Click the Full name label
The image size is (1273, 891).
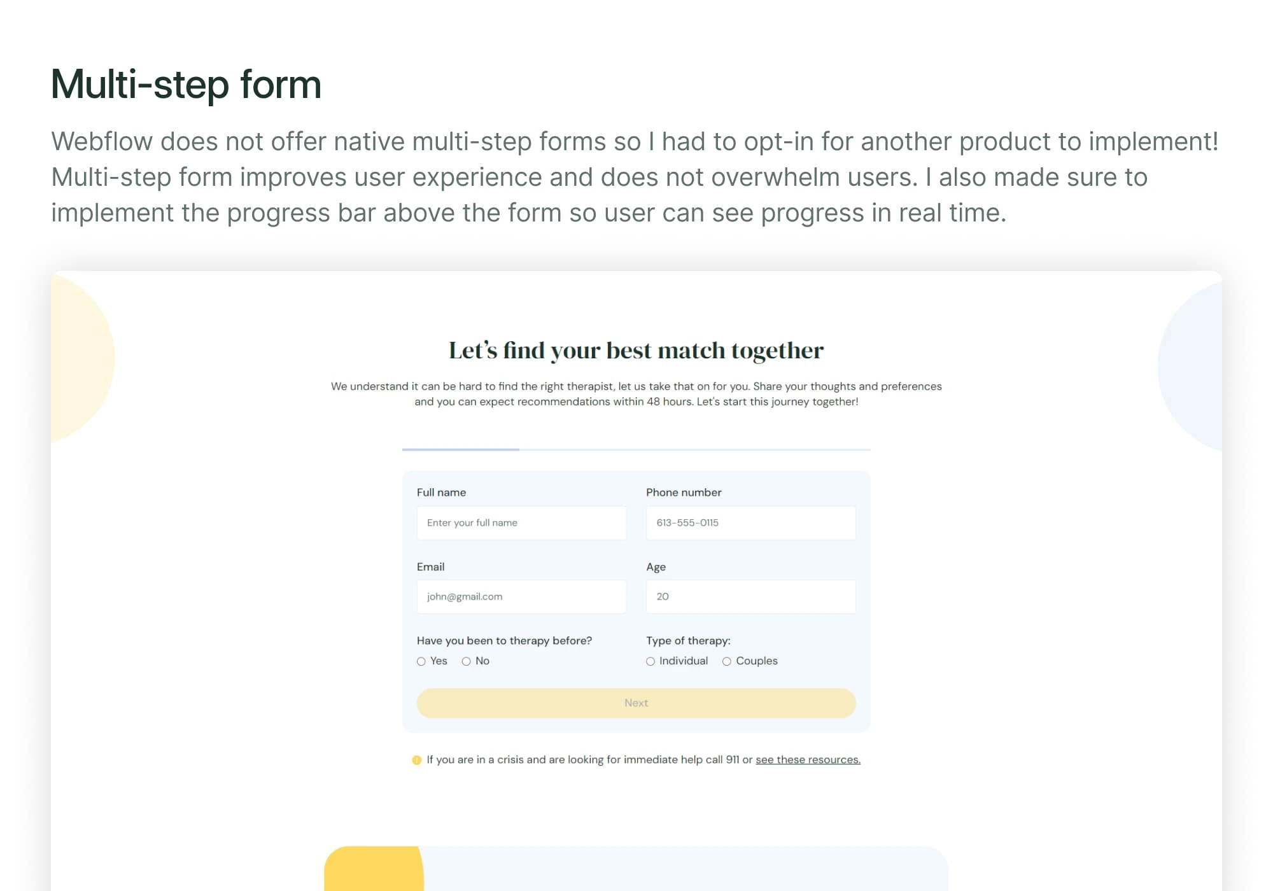click(x=441, y=493)
